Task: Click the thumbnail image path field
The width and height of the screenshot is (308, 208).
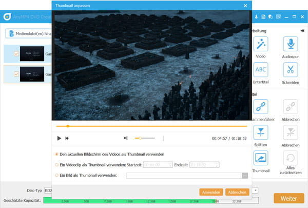Action: click(184, 176)
